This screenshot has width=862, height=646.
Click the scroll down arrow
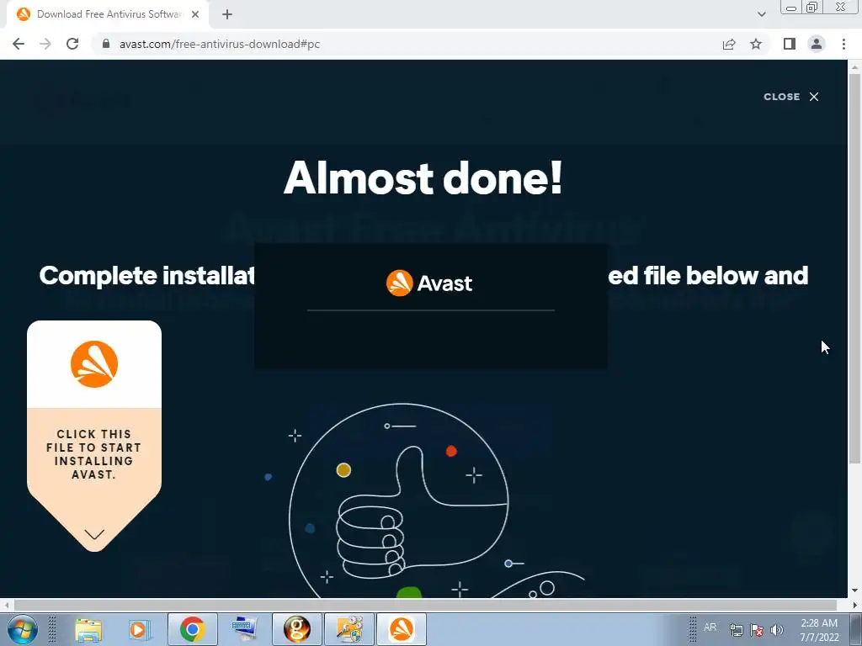coord(855,591)
